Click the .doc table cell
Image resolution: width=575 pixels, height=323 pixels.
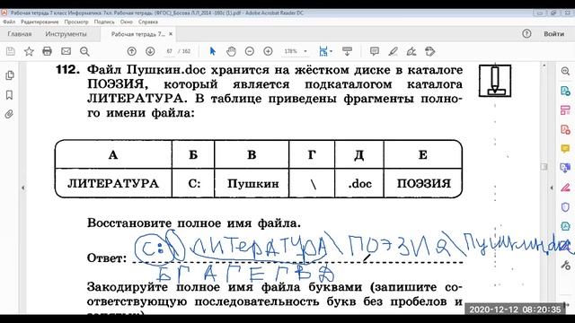pyautogui.click(x=359, y=183)
